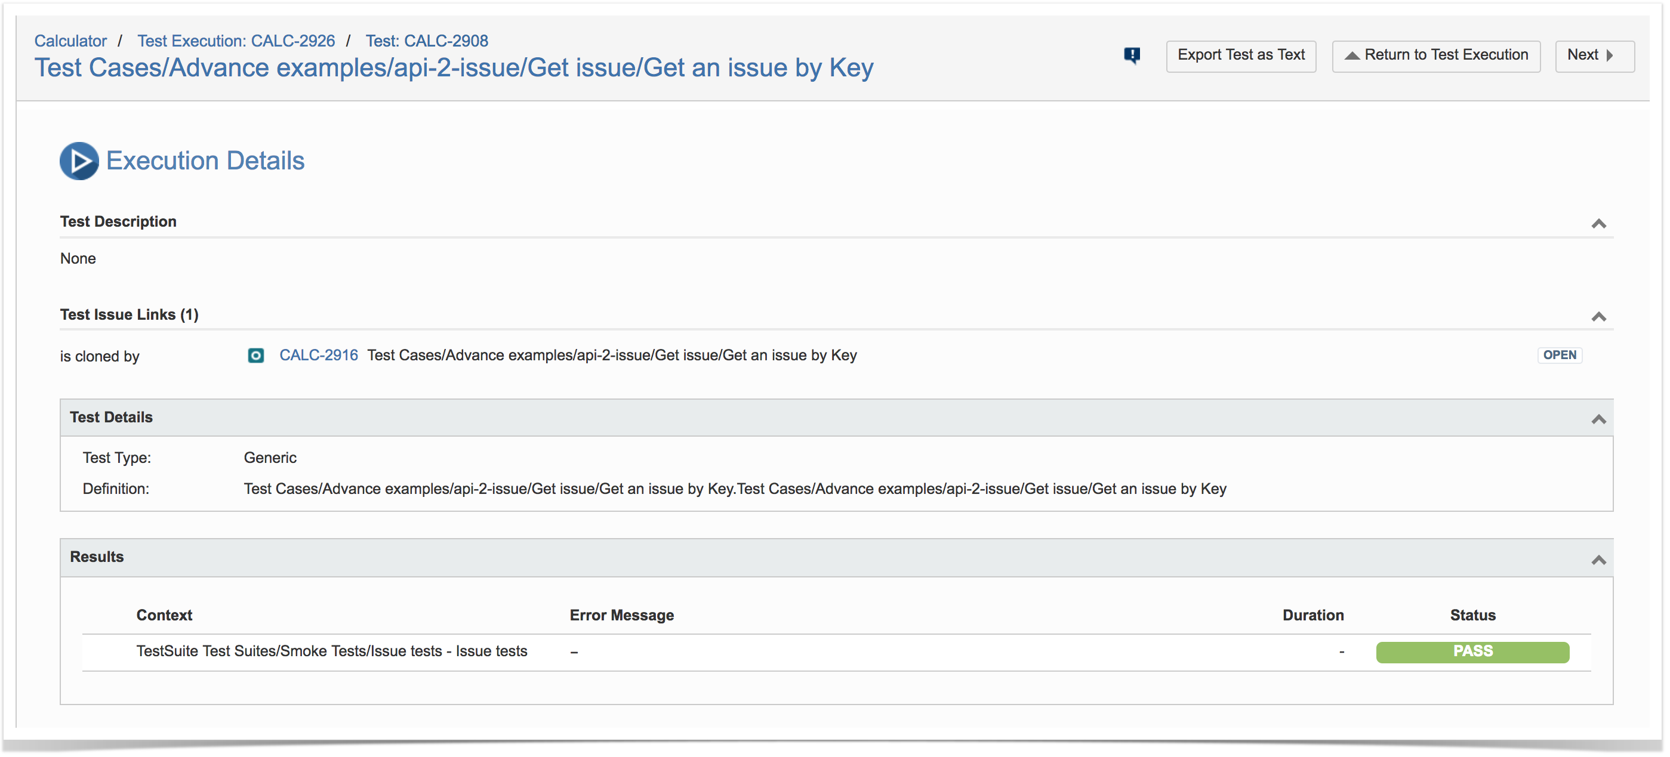1670x757 pixels.
Task: Go to the Next test
Action: click(x=1594, y=55)
